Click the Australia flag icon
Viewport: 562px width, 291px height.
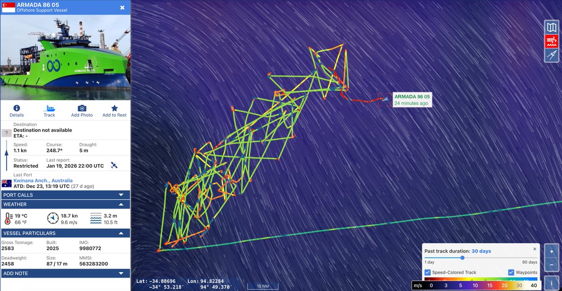(7, 183)
